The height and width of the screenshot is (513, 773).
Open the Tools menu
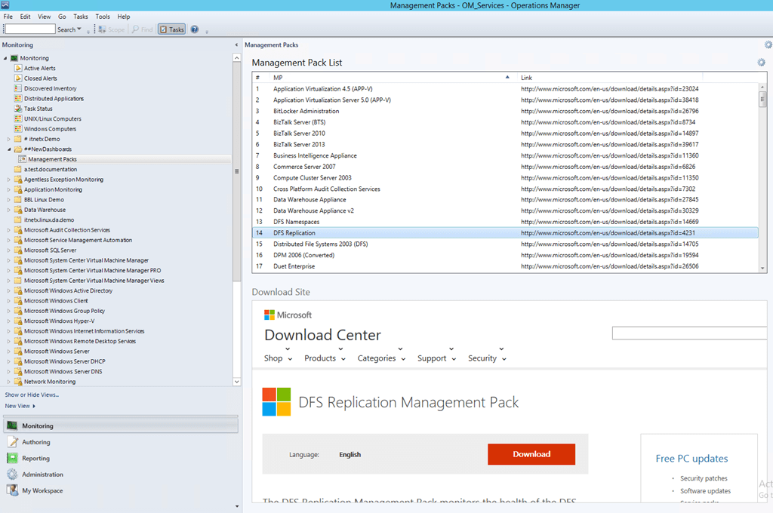pos(103,17)
